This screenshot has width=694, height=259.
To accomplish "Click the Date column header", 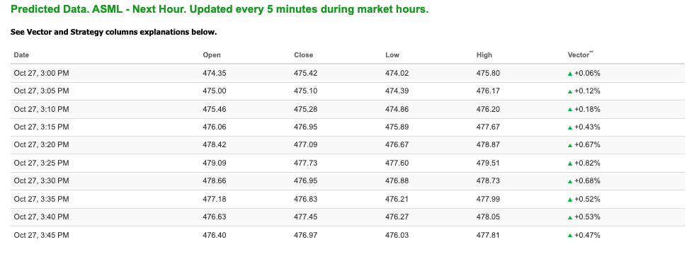I will pos(21,55).
